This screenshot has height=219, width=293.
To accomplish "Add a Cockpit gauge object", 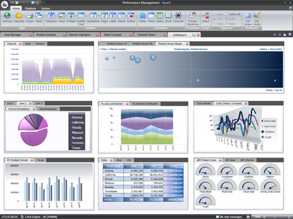I will pyautogui.click(x=71, y=16).
